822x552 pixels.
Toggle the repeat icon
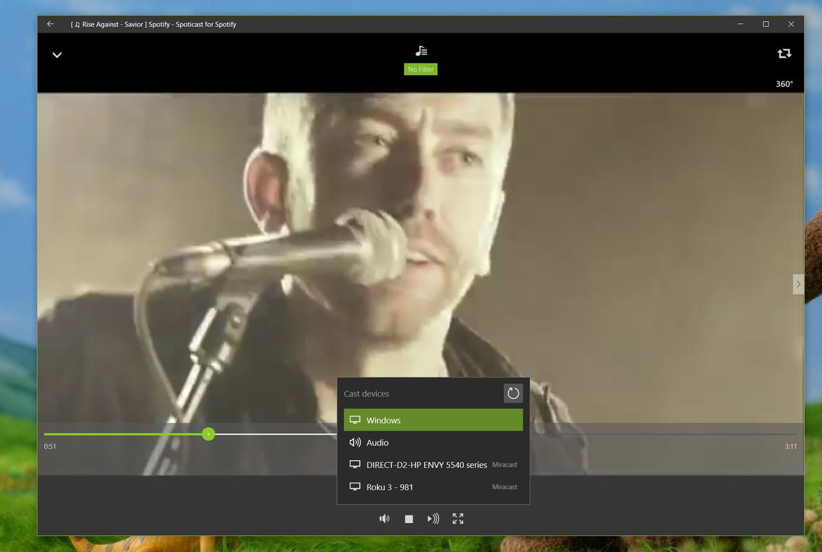784,54
